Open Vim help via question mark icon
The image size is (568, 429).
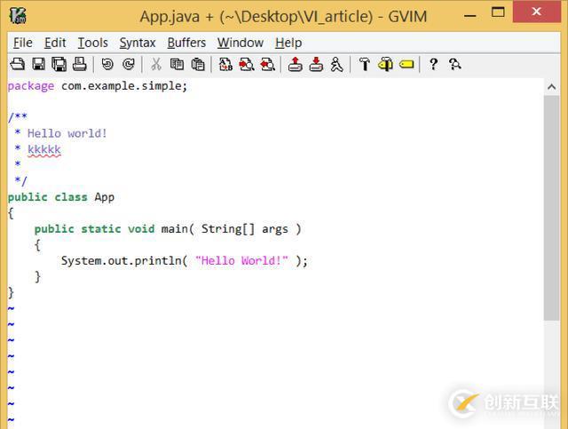click(433, 64)
